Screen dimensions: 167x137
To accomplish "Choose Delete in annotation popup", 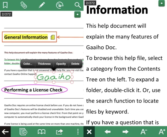I will tap(75, 64).
